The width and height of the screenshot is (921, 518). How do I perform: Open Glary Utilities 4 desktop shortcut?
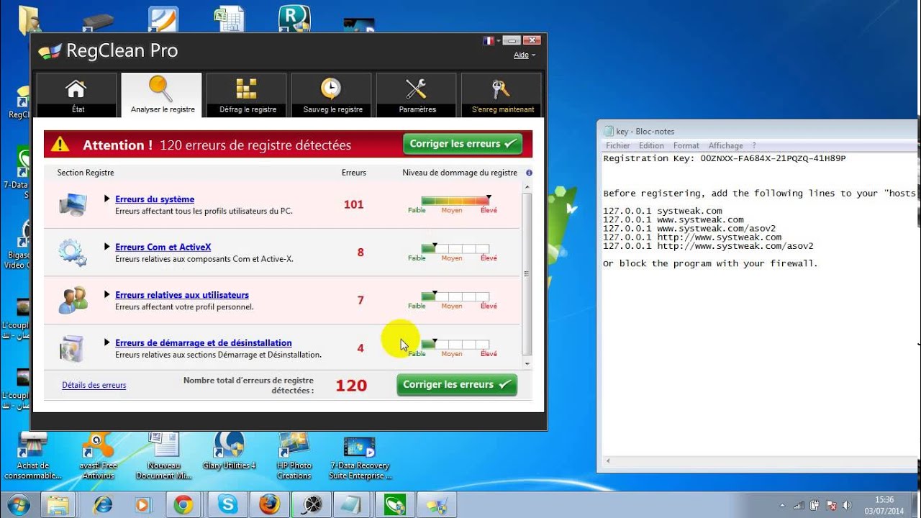point(230,451)
